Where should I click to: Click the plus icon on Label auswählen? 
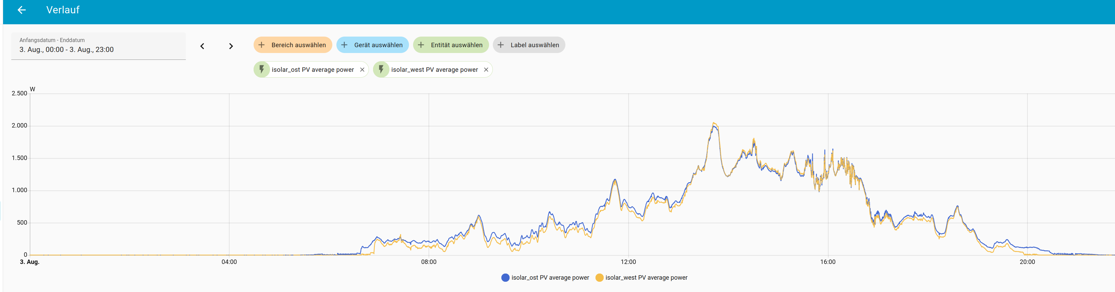click(500, 45)
